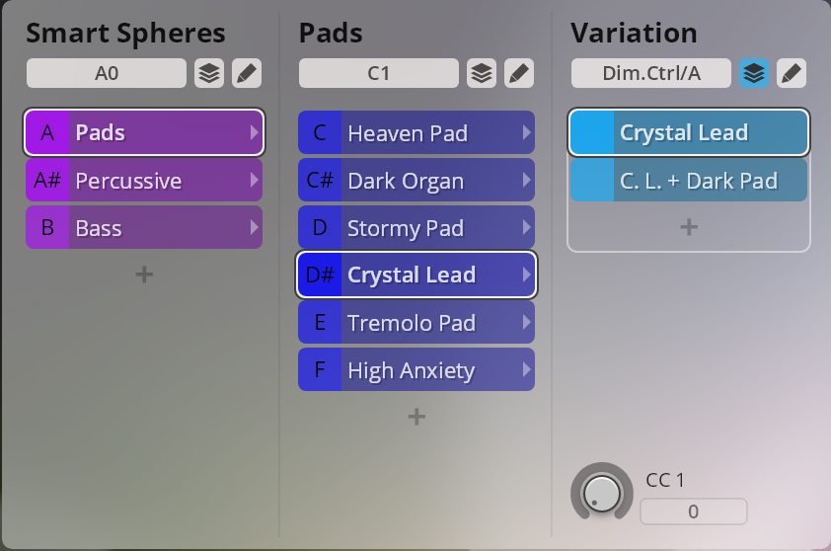Image resolution: width=831 pixels, height=551 pixels.
Task: Select the Crystal Lead variation slot
Action: (689, 132)
